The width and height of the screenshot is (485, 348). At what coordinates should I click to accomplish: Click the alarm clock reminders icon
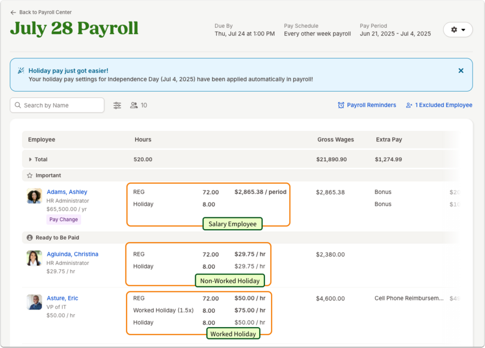pyautogui.click(x=341, y=105)
